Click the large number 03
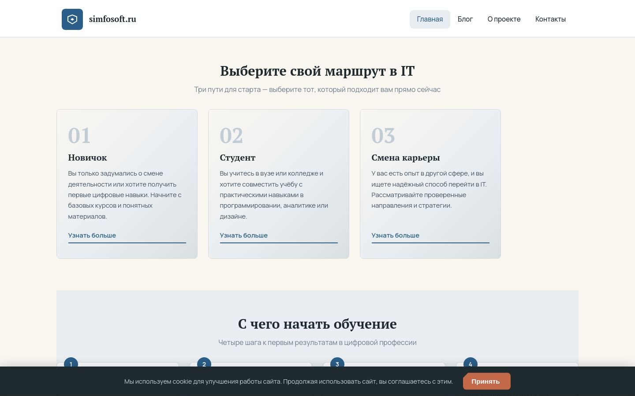The image size is (635, 396). [x=383, y=136]
